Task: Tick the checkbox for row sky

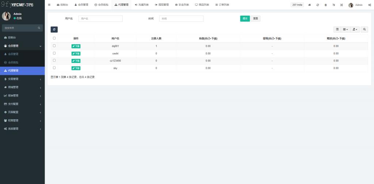Action: click(54, 68)
